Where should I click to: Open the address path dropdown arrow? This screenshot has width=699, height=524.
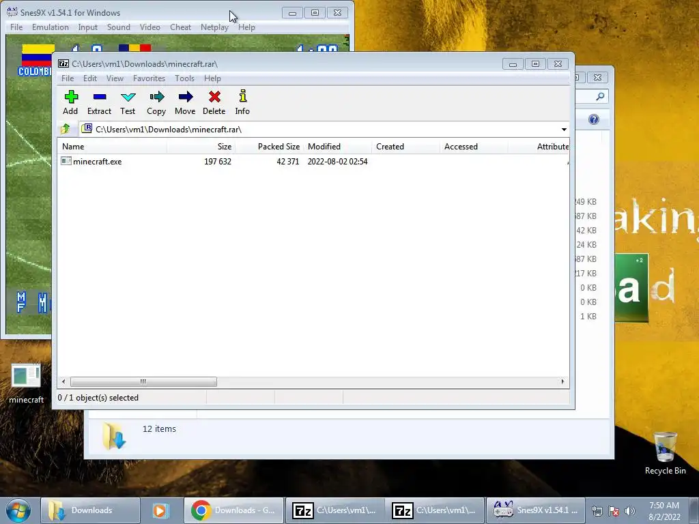point(564,129)
